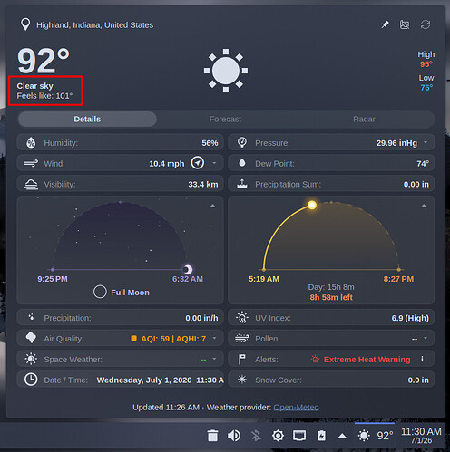
Task: Pin the weather widget open
Action: tap(385, 24)
